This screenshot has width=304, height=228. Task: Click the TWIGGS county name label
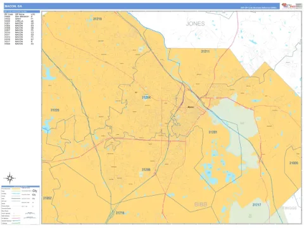pos(289,208)
